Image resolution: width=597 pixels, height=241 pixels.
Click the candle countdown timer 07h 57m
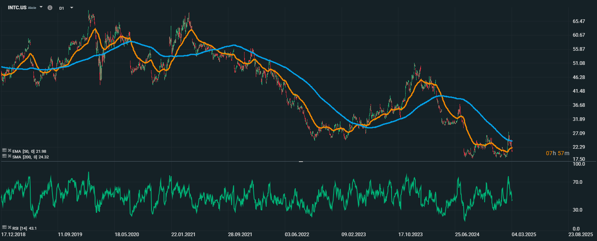(558, 153)
